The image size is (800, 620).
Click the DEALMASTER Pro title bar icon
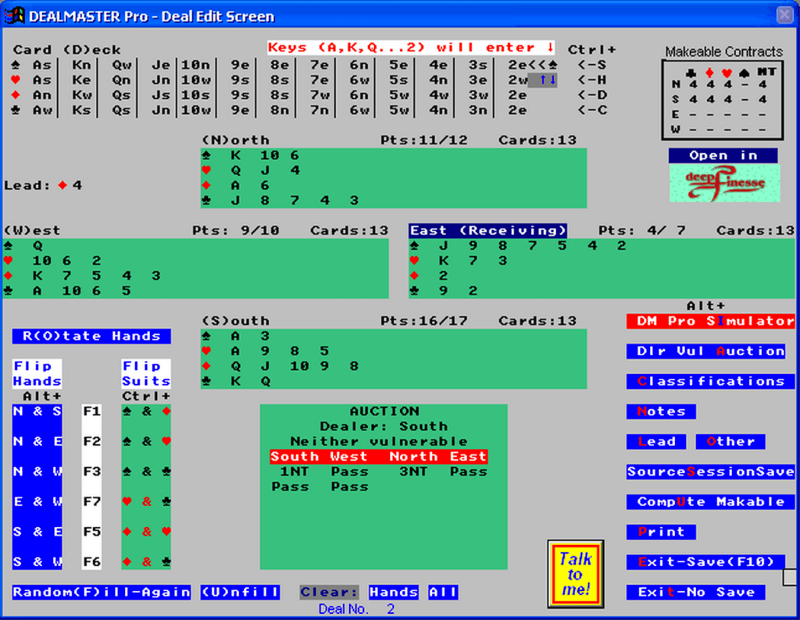click(x=14, y=16)
